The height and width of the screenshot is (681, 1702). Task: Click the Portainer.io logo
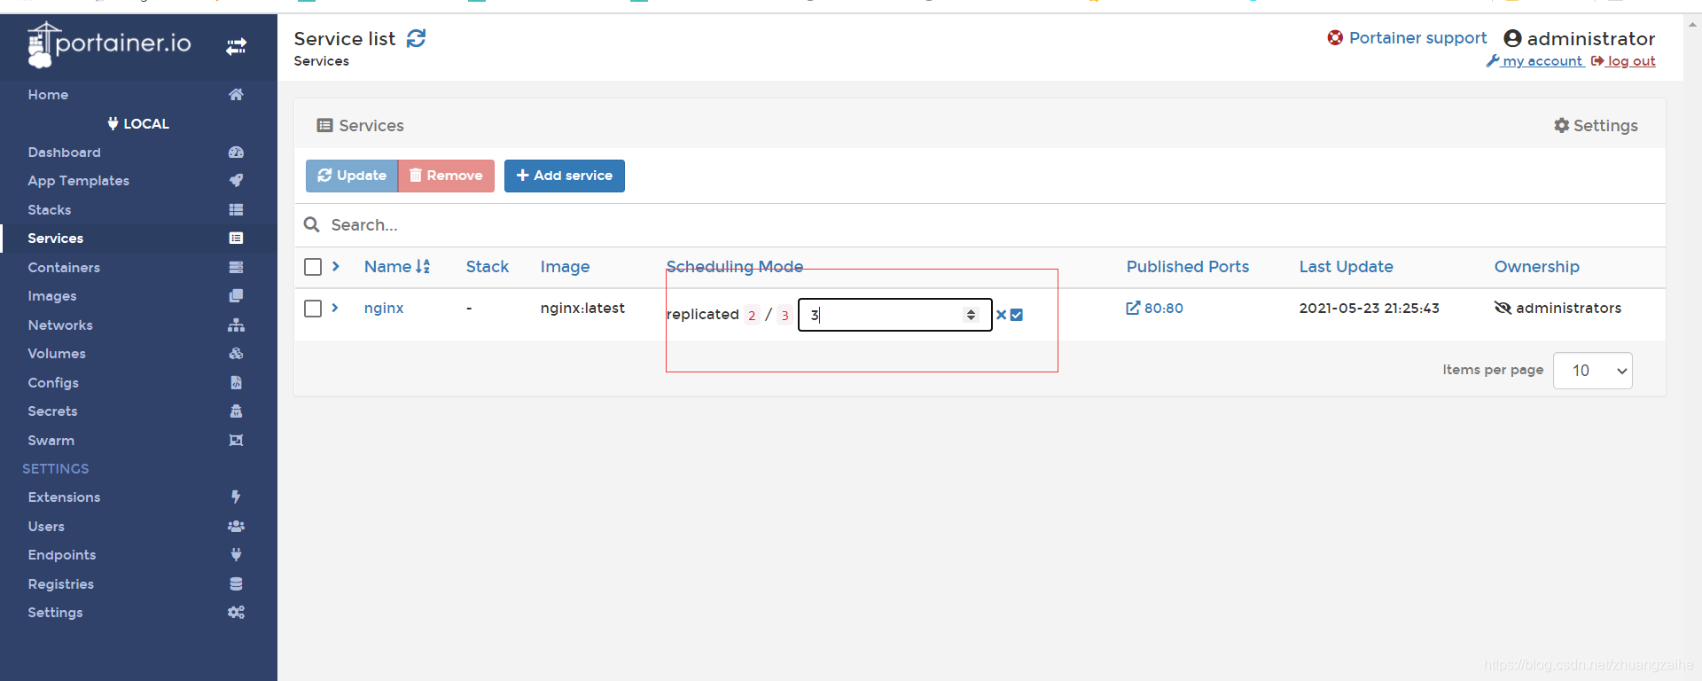110,44
